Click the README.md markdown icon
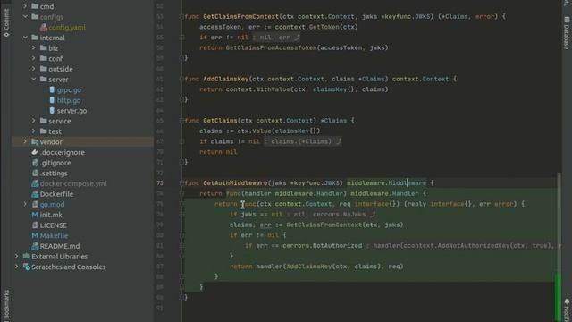The image size is (572, 322). (35, 246)
